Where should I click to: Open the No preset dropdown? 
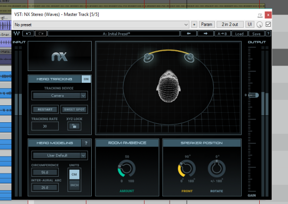click(x=101, y=25)
